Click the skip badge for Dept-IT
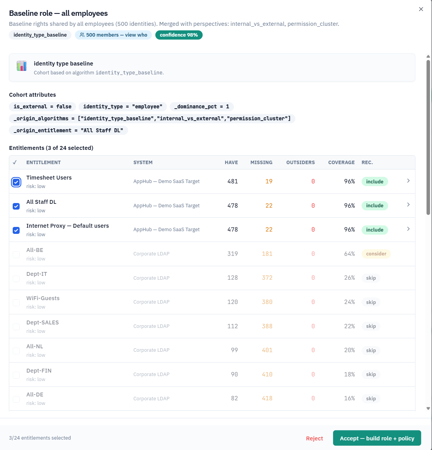The image size is (432, 450). pyautogui.click(x=371, y=278)
